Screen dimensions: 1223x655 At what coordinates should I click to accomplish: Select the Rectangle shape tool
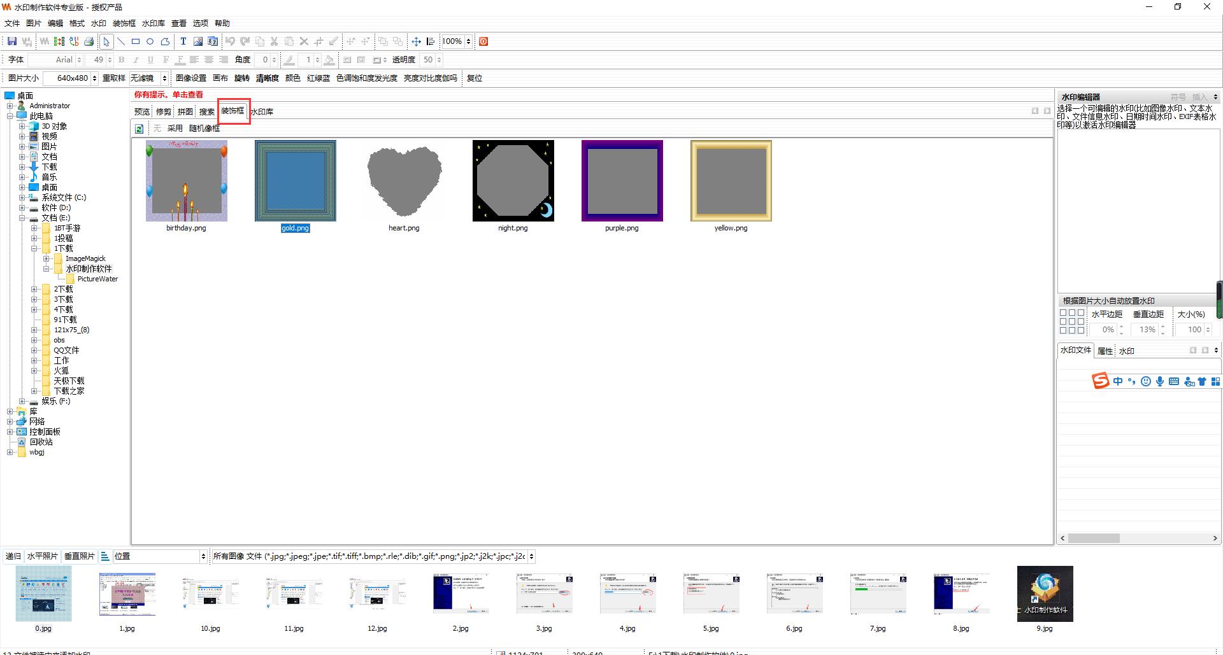point(136,41)
